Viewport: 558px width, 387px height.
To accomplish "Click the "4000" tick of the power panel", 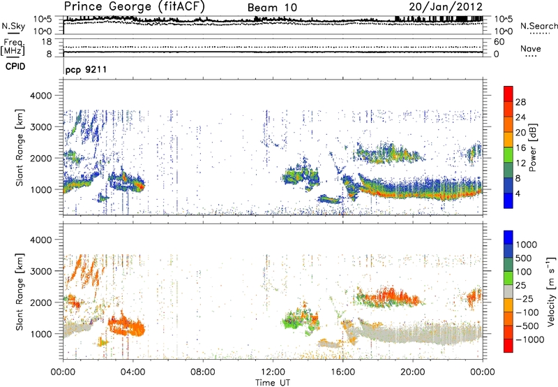I will click(x=43, y=96).
